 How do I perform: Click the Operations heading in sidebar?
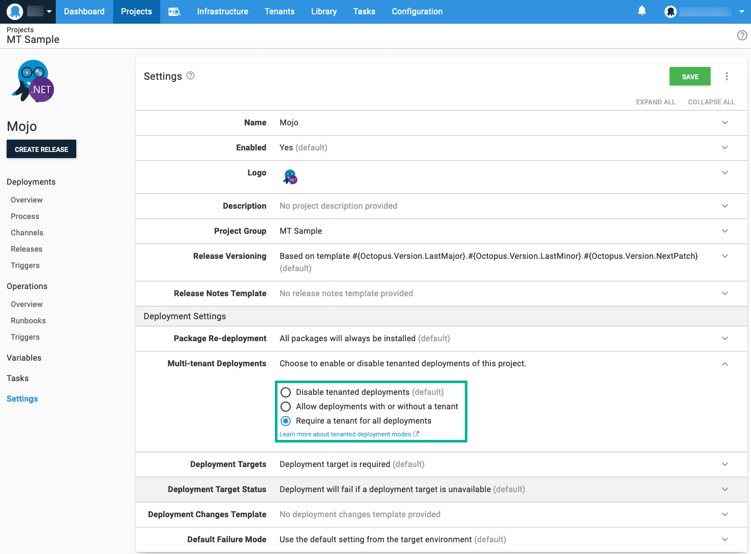pyautogui.click(x=27, y=286)
